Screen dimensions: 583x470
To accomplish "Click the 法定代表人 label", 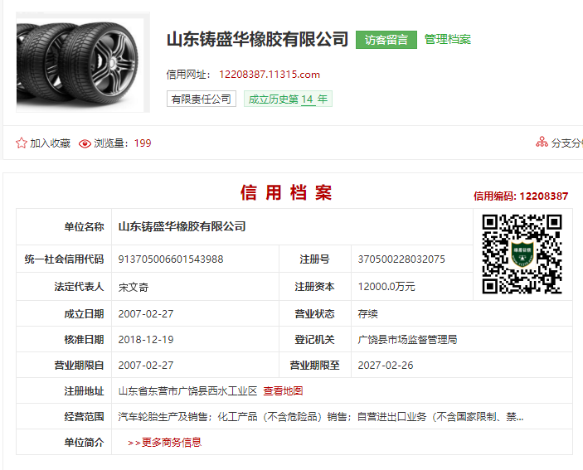I will pos(79,287).
